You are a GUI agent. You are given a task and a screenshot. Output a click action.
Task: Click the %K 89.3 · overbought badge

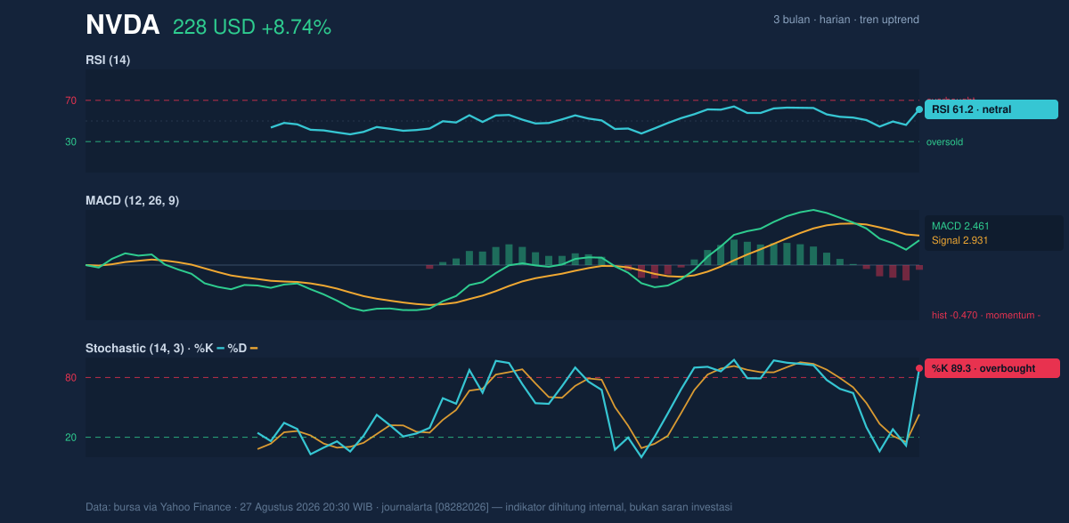pos(992,368)
